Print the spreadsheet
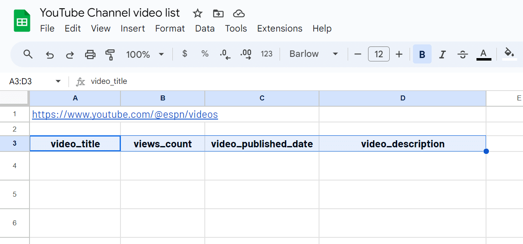 (x=90, y=54)
